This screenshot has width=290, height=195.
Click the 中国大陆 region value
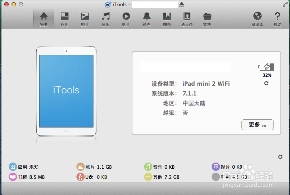click(194, 103)
